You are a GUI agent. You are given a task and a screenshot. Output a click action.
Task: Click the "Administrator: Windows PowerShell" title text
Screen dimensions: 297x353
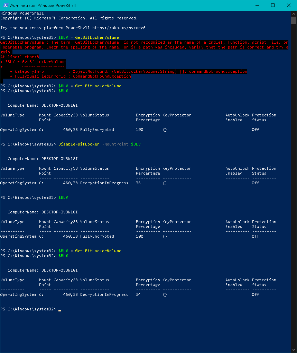tap(43, 6)
